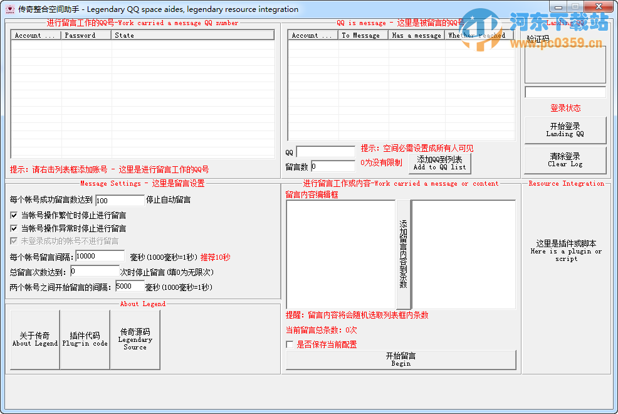Focus the 留言数 message count field
Viewport: 618px width, 414px height.
click(x=333, y=166)
